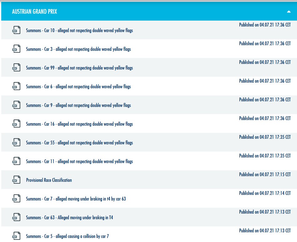Select publish date of Summons Car 9

(x=265, y=99)
